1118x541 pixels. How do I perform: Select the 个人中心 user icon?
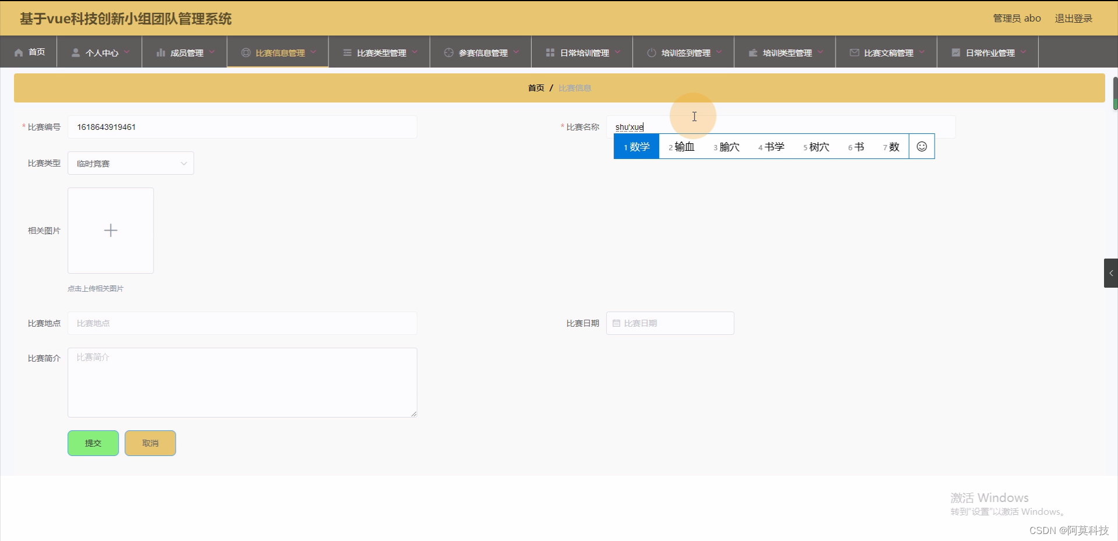pos(75,52)
